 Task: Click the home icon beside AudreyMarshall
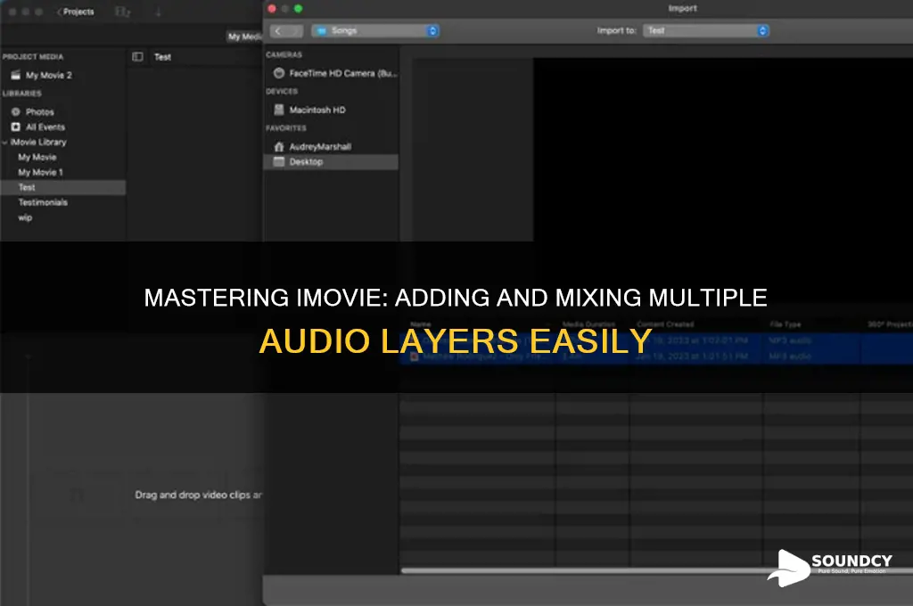click(x=279, y=147)
